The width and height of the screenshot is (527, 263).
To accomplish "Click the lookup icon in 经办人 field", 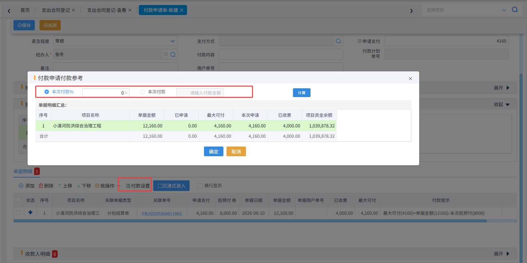I will 173,54.
